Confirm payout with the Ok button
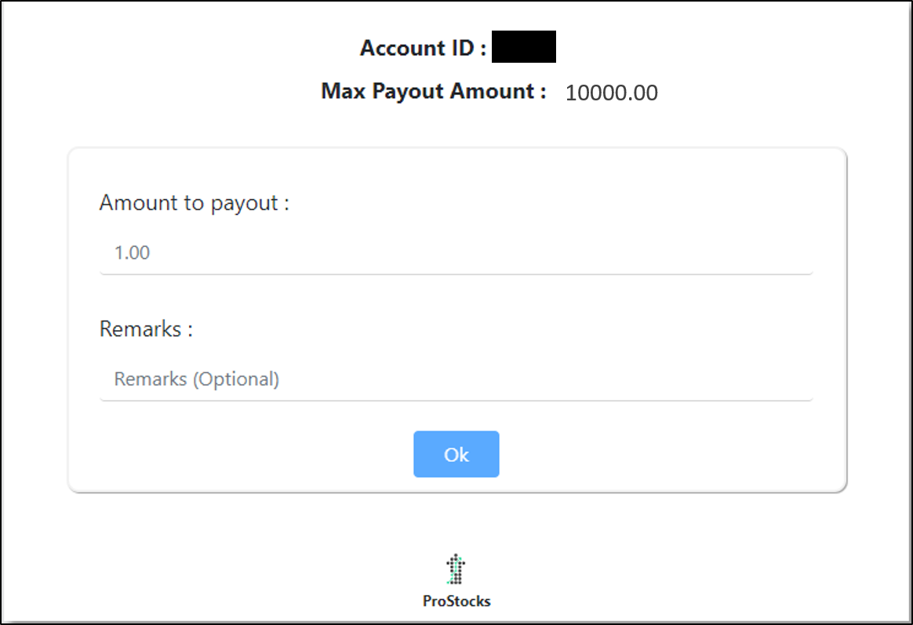The image size is (913, 625). 456,454
